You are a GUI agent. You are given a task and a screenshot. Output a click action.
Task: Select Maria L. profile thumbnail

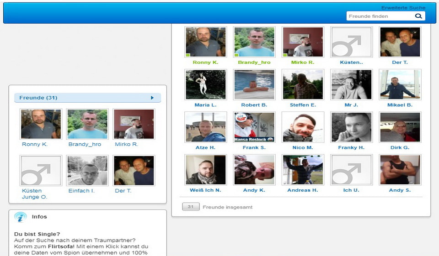[x=205, y=84]
